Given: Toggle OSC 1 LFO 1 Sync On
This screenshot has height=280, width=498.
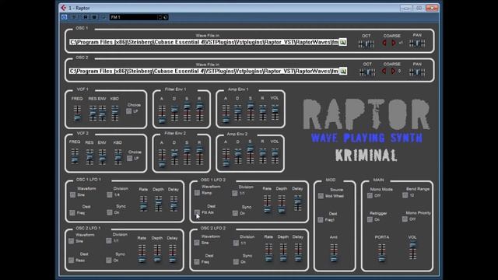Looking at the screenshot, I should 110,212.
